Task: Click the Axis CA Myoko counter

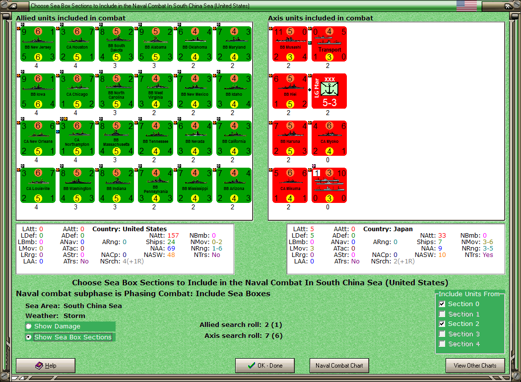Action: click(x=329, y=138)
